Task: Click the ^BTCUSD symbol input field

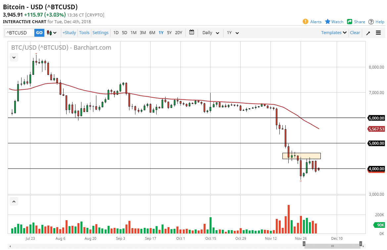Action: pos(19,32)
